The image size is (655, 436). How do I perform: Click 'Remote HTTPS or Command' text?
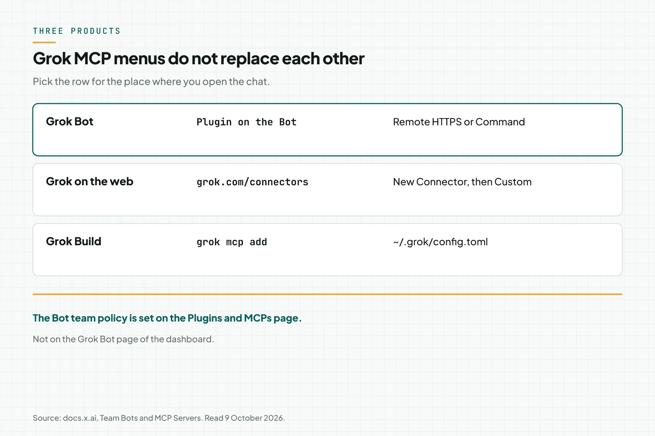coord(459,122)
